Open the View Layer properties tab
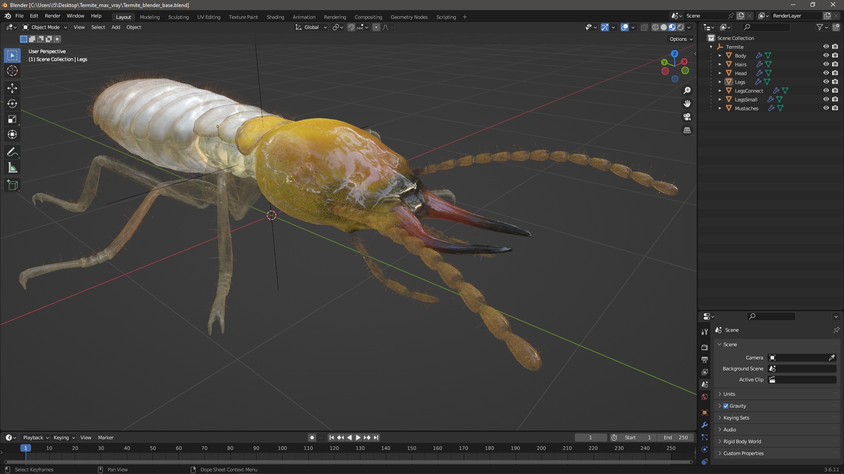This screenshot has width=844, height=474. (x=705, y=372)
